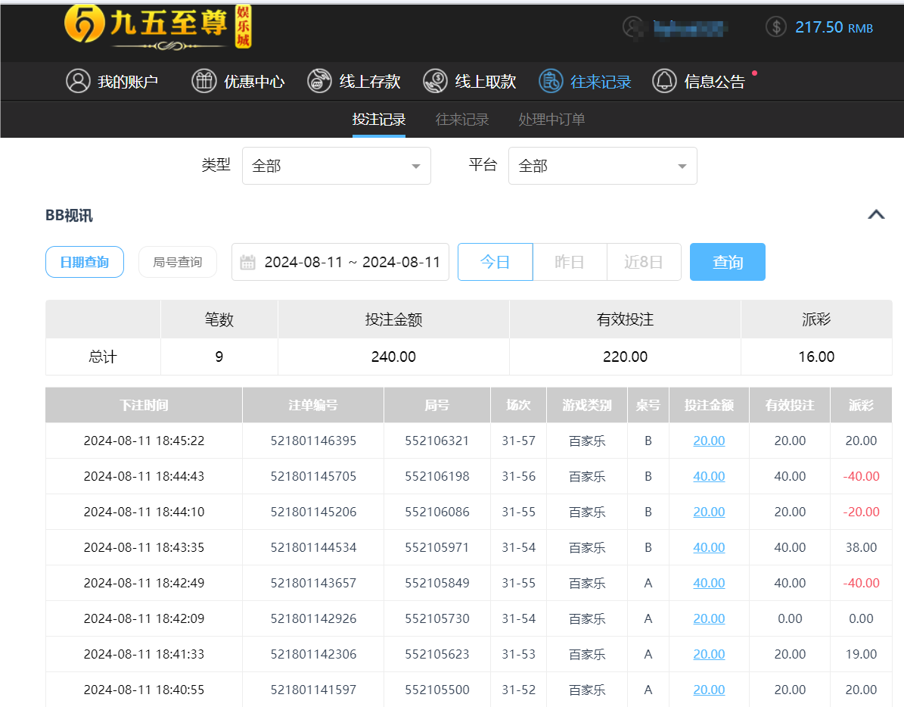Select the 线上存款 deposit icon
904x707 pixels.
click(320, 81)
